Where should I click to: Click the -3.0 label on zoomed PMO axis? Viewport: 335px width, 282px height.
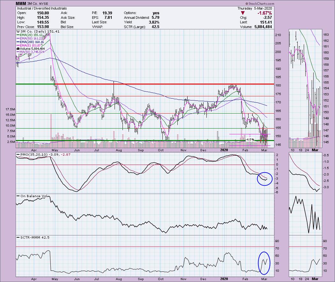326,187
